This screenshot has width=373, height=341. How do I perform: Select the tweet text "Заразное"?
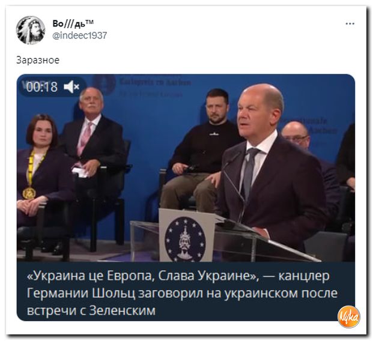click(x=38, y=60)
